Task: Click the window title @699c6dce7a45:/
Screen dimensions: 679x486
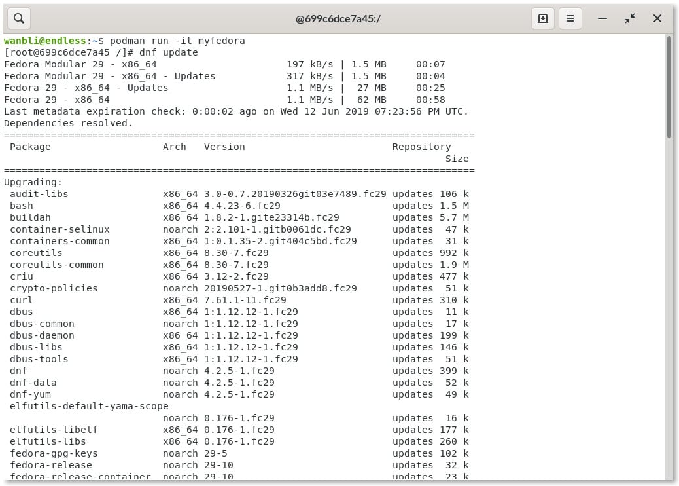Action: click(x=338, y=19)
